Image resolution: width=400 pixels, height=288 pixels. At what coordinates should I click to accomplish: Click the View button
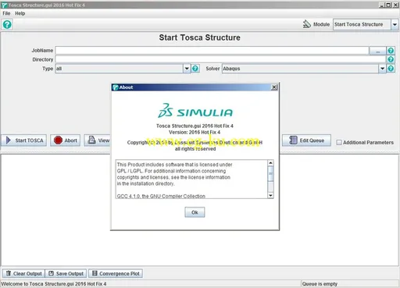pos(98,140)
